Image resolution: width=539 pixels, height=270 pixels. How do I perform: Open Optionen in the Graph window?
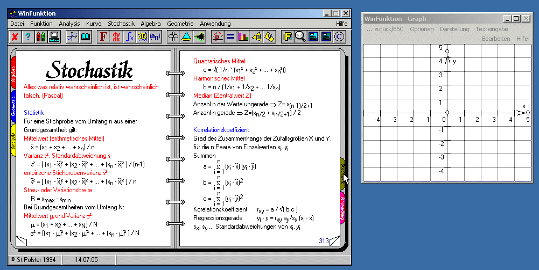point(422,29)
